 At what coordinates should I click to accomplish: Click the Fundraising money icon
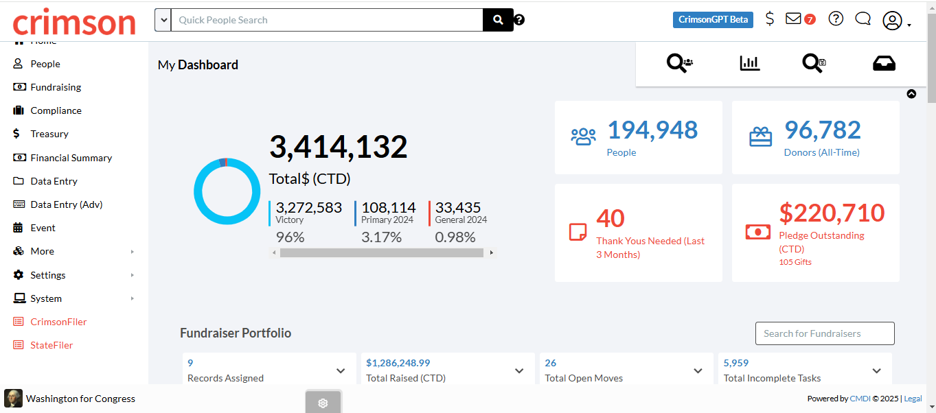tap(19, 87)
